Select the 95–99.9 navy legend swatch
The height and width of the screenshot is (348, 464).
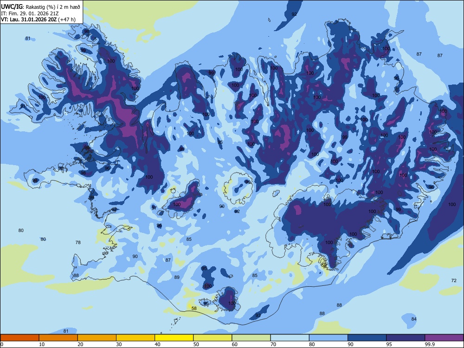(406, 338)
